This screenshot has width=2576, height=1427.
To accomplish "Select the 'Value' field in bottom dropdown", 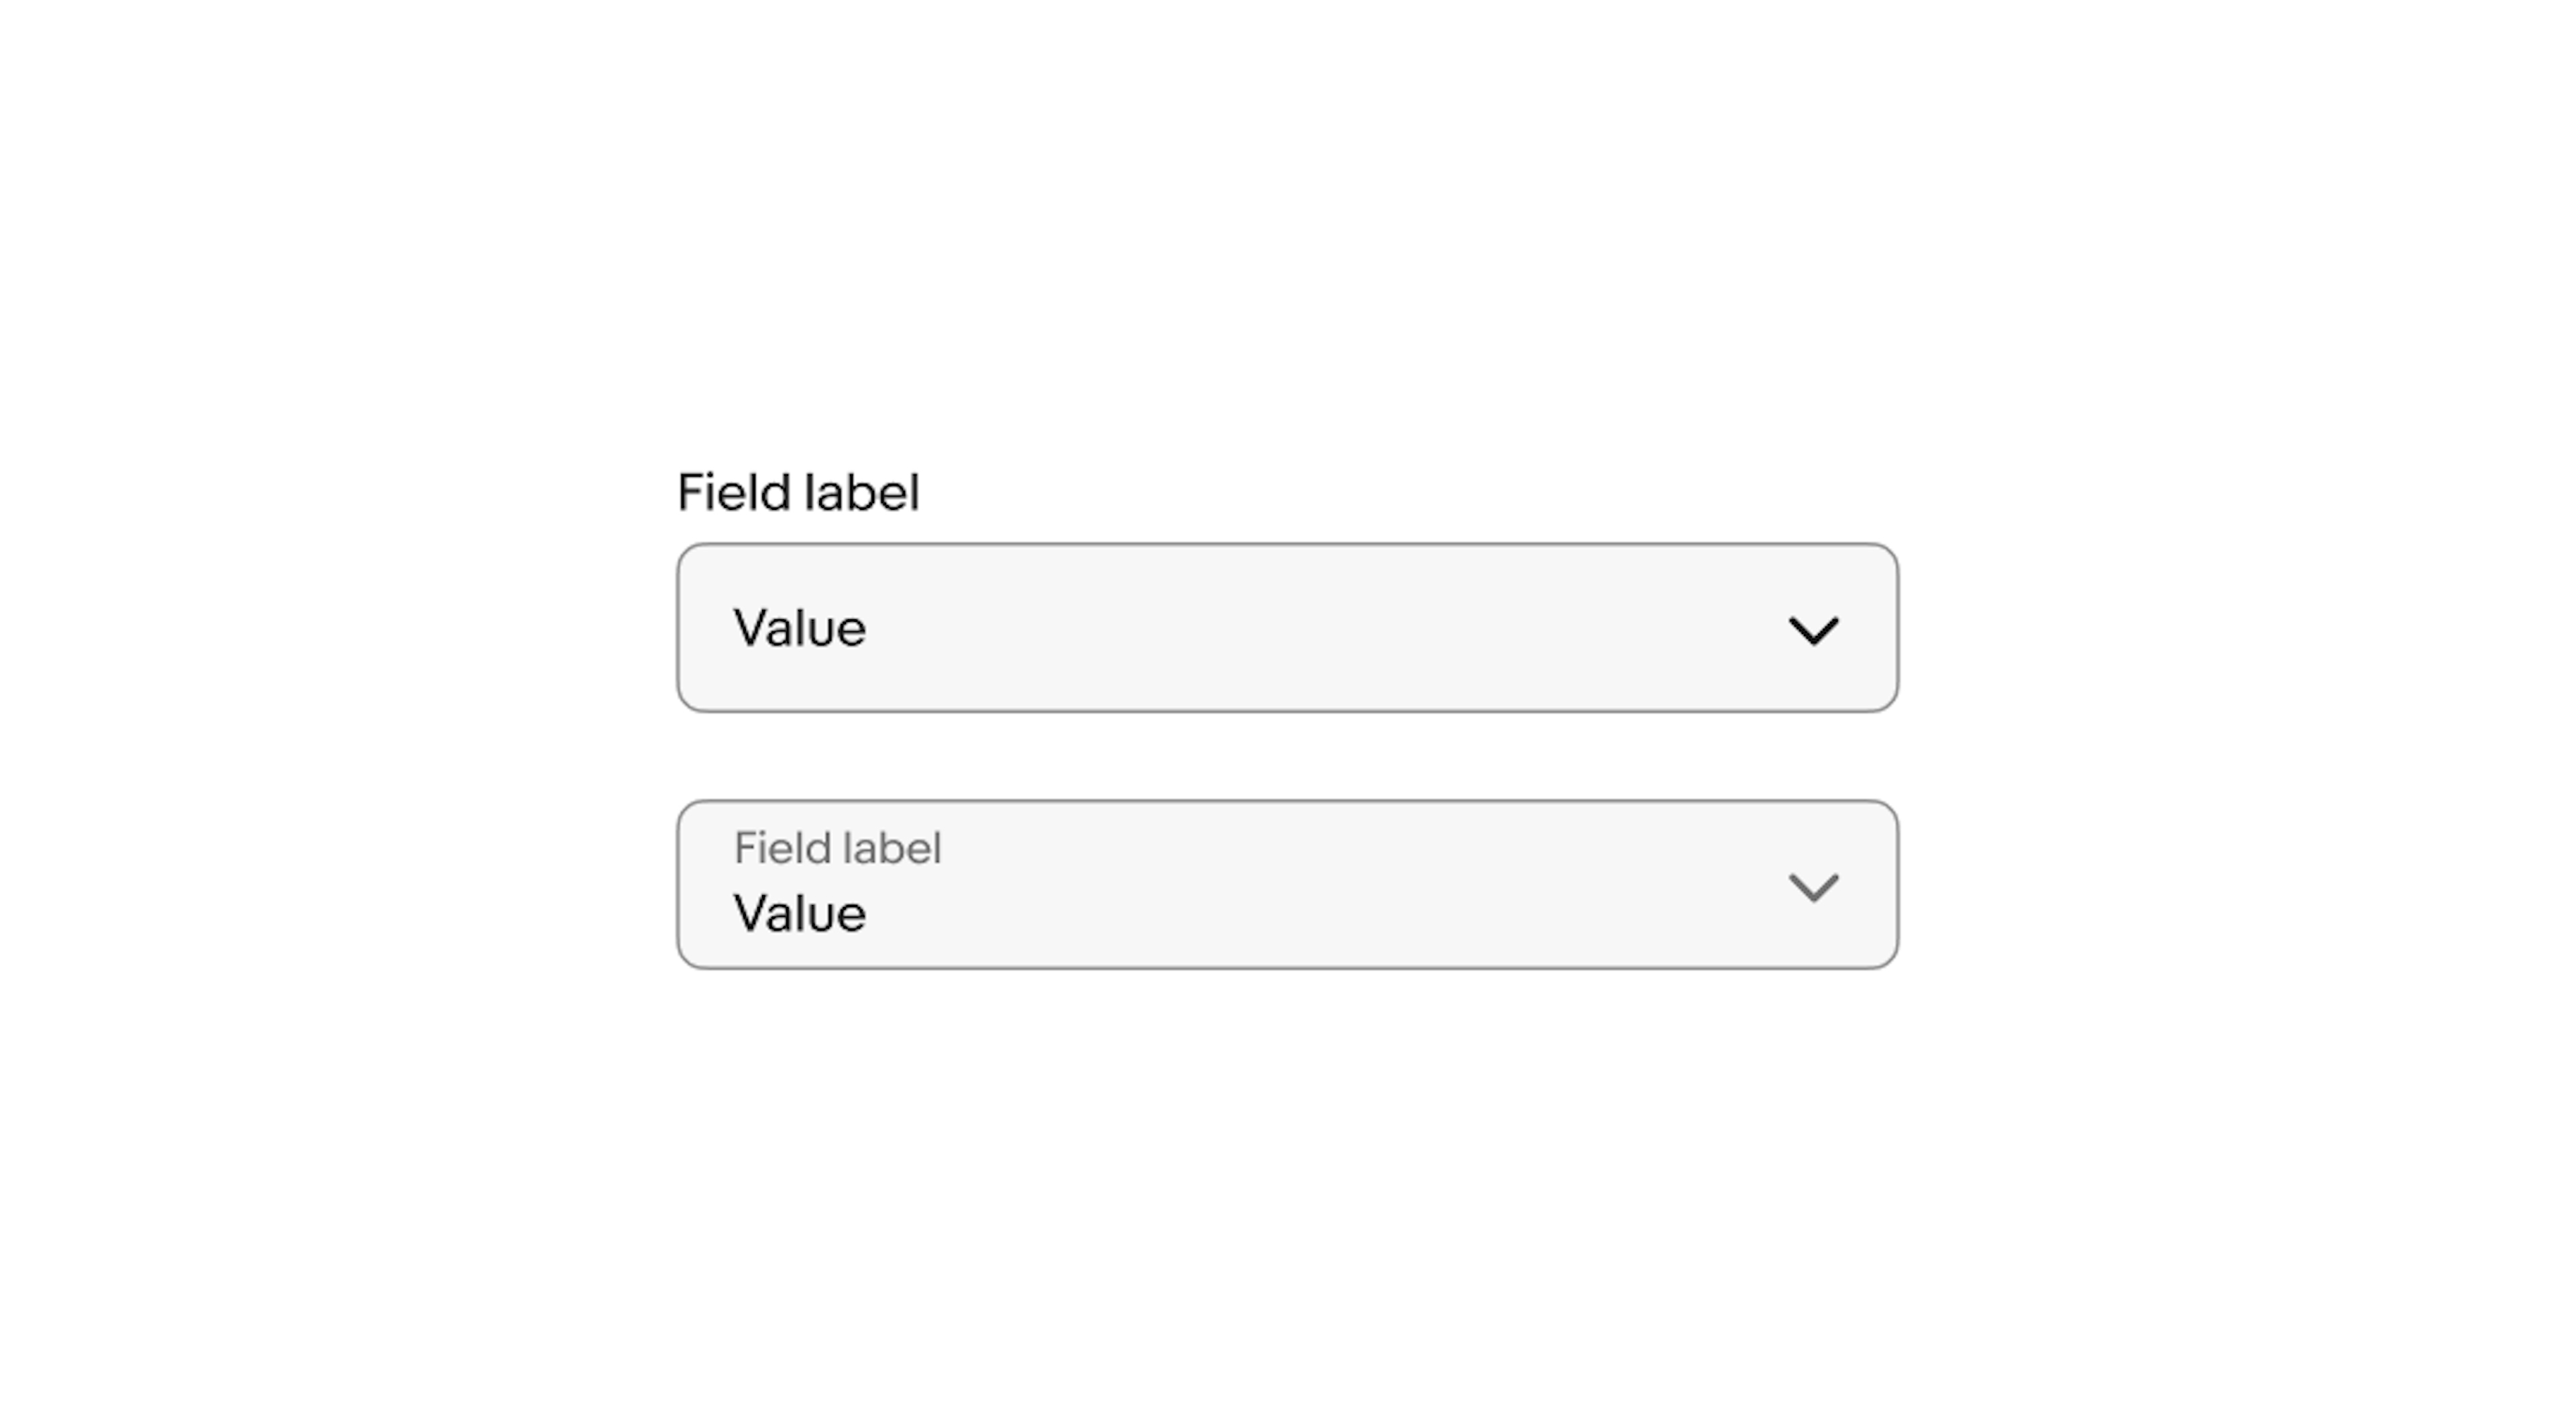I will point(798,910).
